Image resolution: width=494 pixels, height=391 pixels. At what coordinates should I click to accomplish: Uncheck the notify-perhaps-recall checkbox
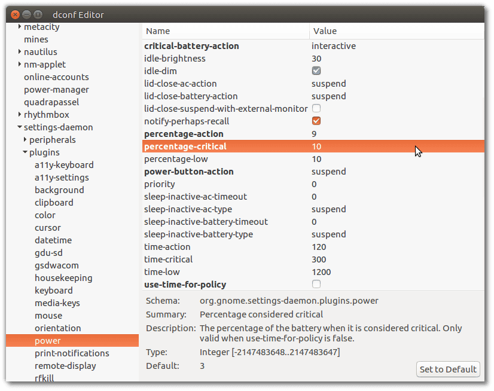(x=316, y=121)
